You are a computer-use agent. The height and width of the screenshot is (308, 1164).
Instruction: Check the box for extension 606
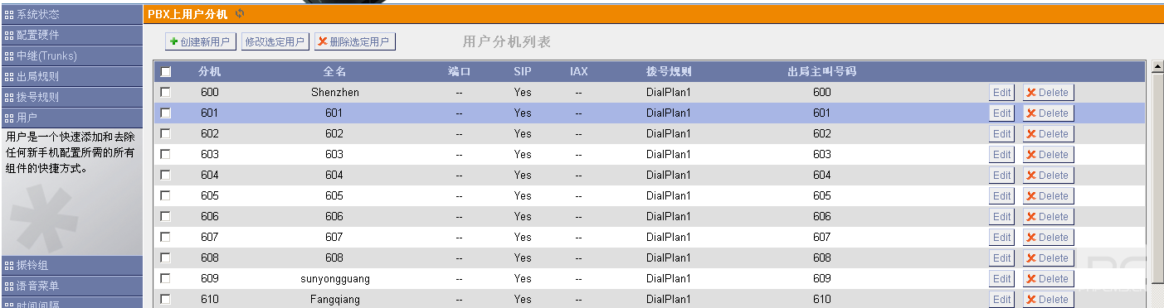coord(166,216)
